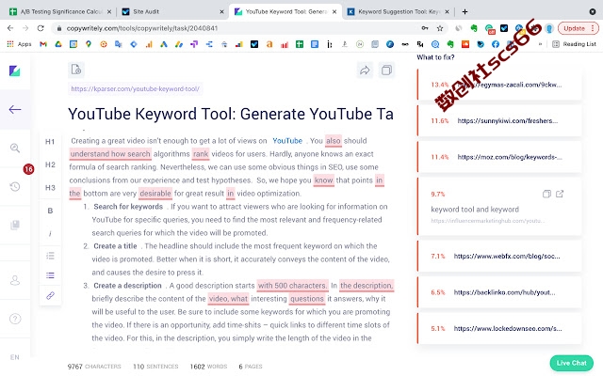
Task: Apply H3 heading formatting
Action: point(50,188)
